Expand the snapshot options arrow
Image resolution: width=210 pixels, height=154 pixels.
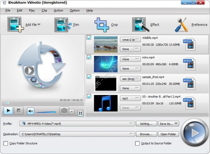[x=72, y=111]
